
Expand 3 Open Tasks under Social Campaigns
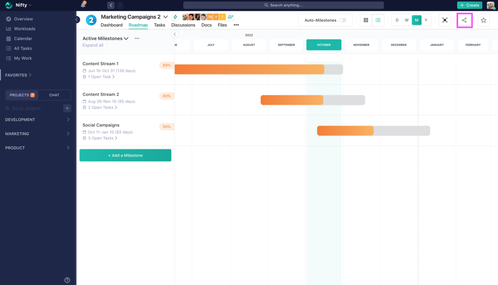click(x=102, y=138)
